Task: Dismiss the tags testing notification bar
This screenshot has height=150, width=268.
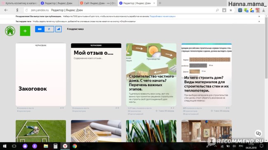Action: coord(259,21)
